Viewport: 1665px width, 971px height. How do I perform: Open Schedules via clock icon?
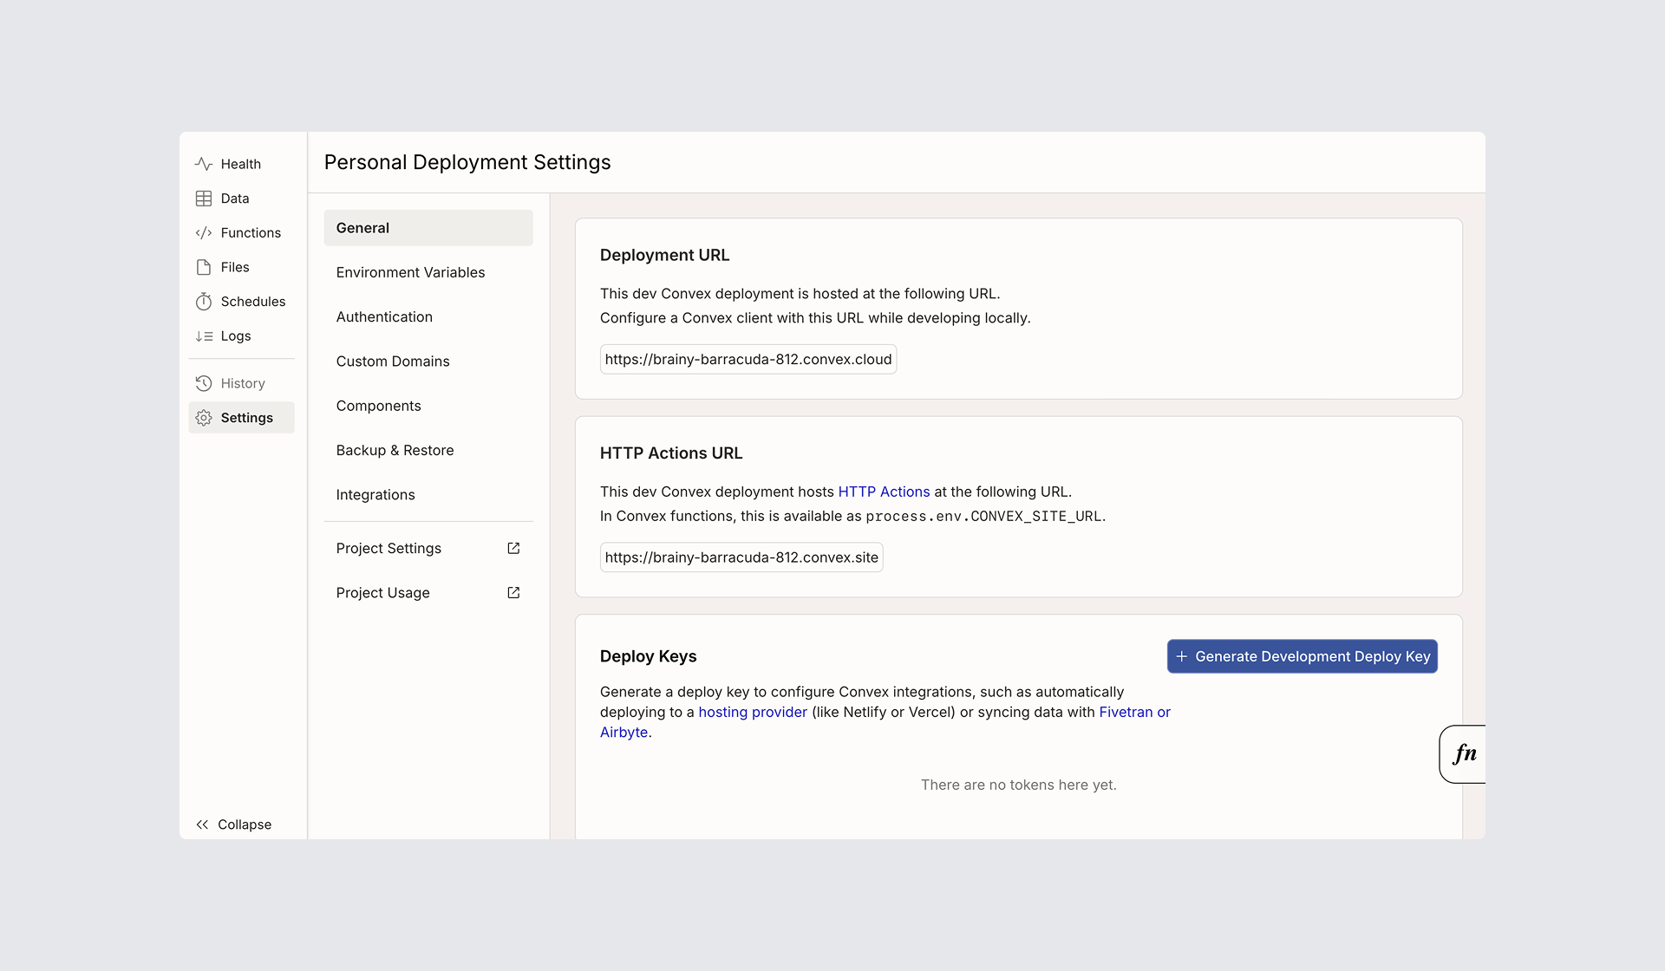pyautogui.click(x=203, y=301)
